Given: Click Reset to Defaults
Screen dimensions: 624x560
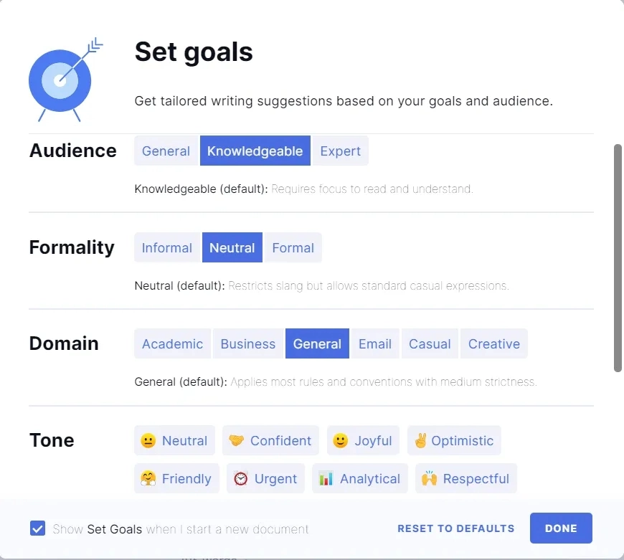Looking at the screenshot, I should point(456,528).
